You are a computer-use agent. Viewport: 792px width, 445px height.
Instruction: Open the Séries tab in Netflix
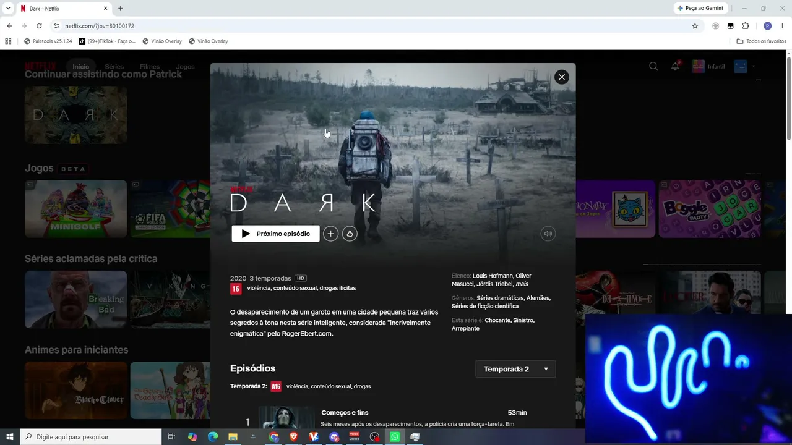pyautogui.click(x=114, y=67)
